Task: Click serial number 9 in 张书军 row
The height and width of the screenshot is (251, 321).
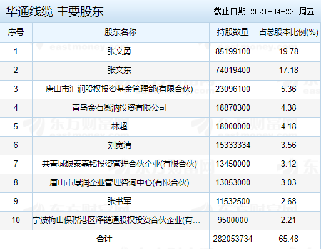Action: [x=16, y=201]
